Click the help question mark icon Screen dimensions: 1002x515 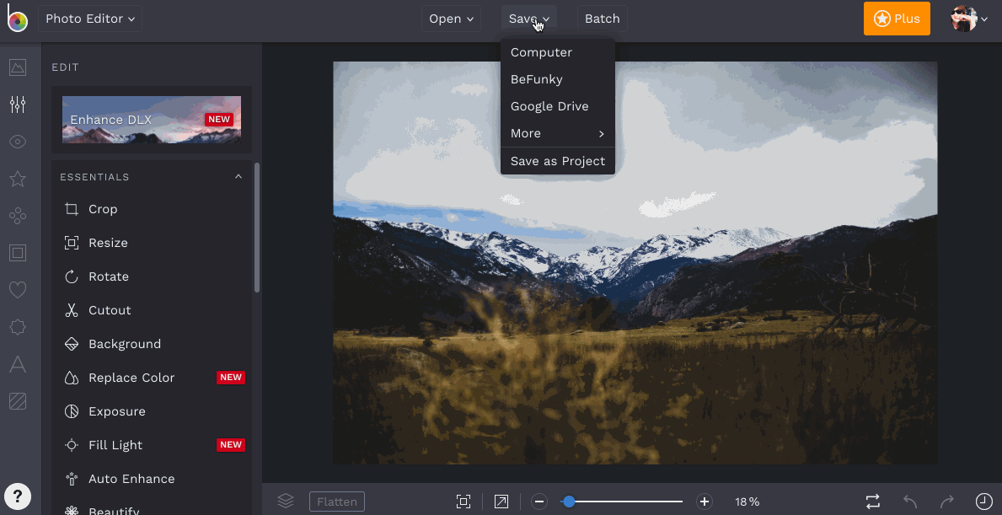pyautogui.click(x=18, y=496)
